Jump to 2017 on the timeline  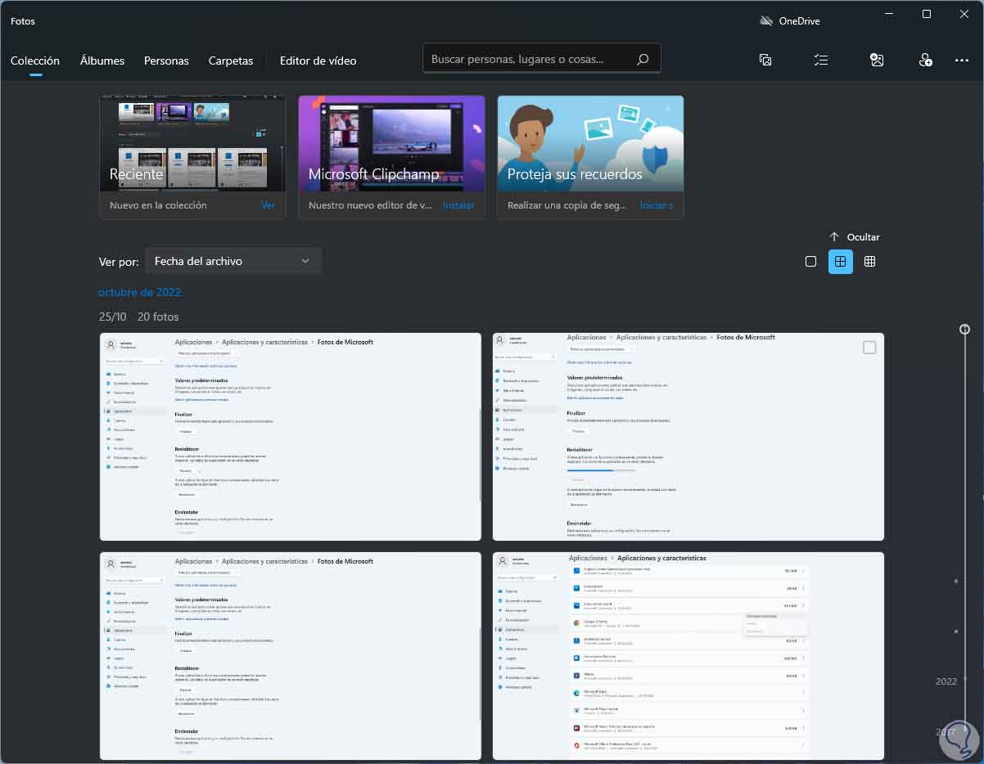click(946, 732)
